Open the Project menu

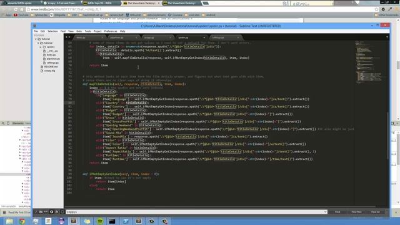[97, 31]
